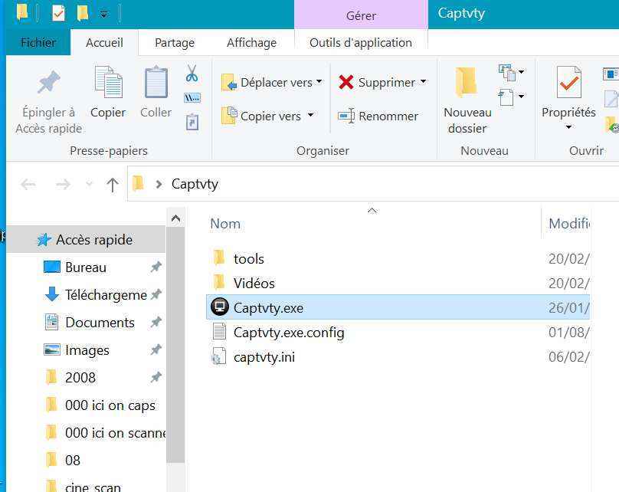This screenshot has width=619, height=492.
Task: Toggle the pin next to 2008
Action: pos(156,378)
